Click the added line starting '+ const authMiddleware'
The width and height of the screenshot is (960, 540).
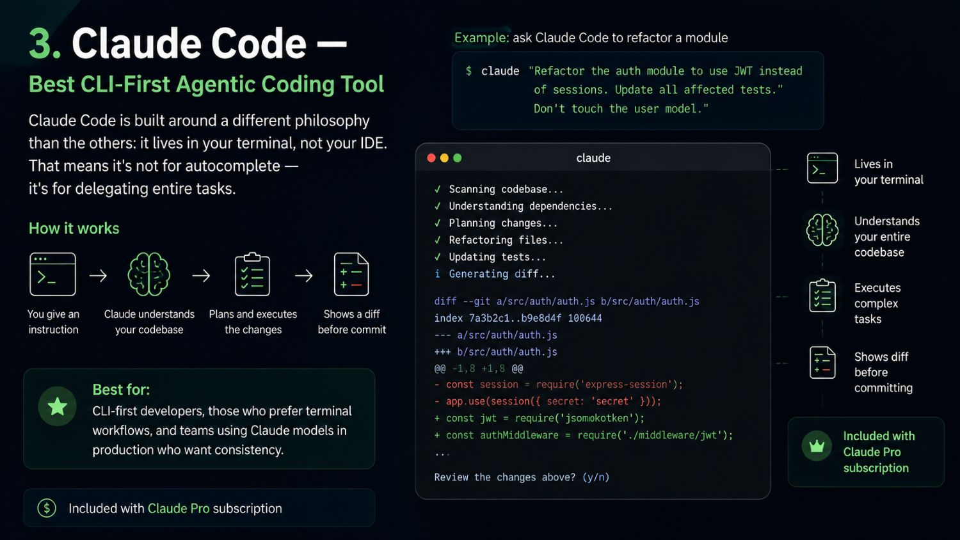point(584,435)
